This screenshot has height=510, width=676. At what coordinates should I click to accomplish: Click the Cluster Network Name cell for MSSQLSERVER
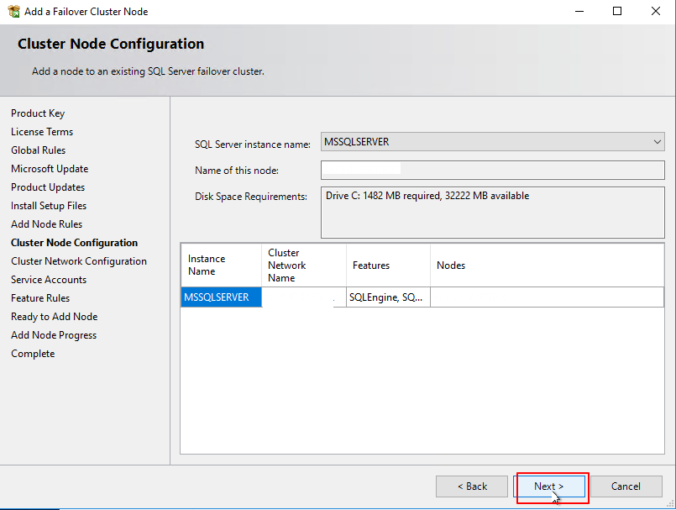pos(303,297)
